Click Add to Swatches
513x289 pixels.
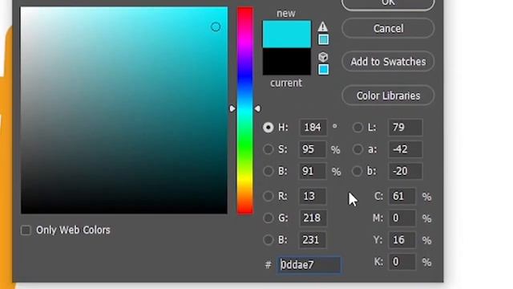pyautogui.click(x=388, y=62)
